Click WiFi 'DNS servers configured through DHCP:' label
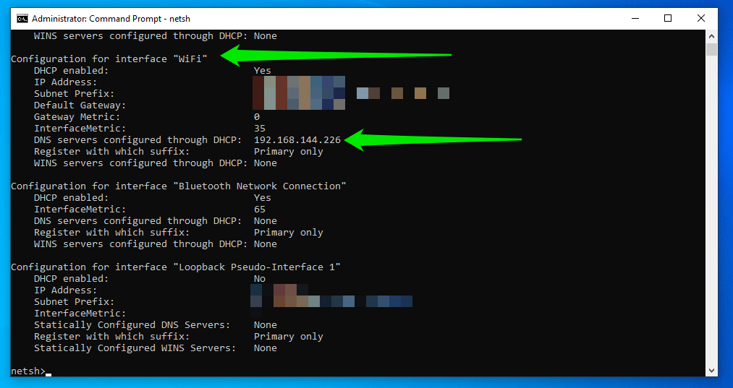Image resolution: width=733 pixels, height=388 pixels. point(138,140)
